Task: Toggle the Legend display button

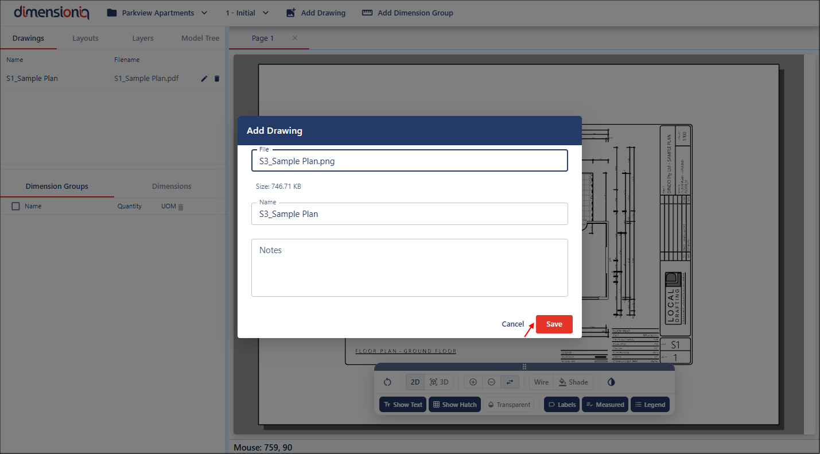Action: (650, 405)
